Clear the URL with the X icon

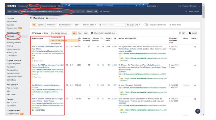[x=83, y=11]
